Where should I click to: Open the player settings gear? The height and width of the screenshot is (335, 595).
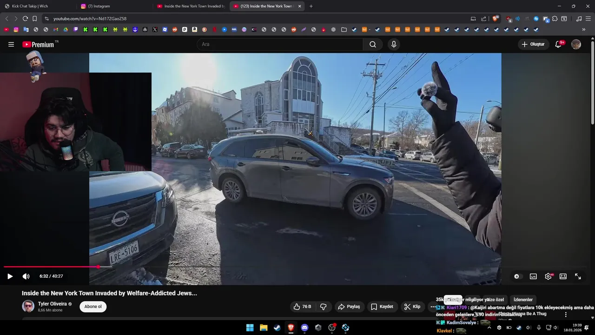(549, 276)
